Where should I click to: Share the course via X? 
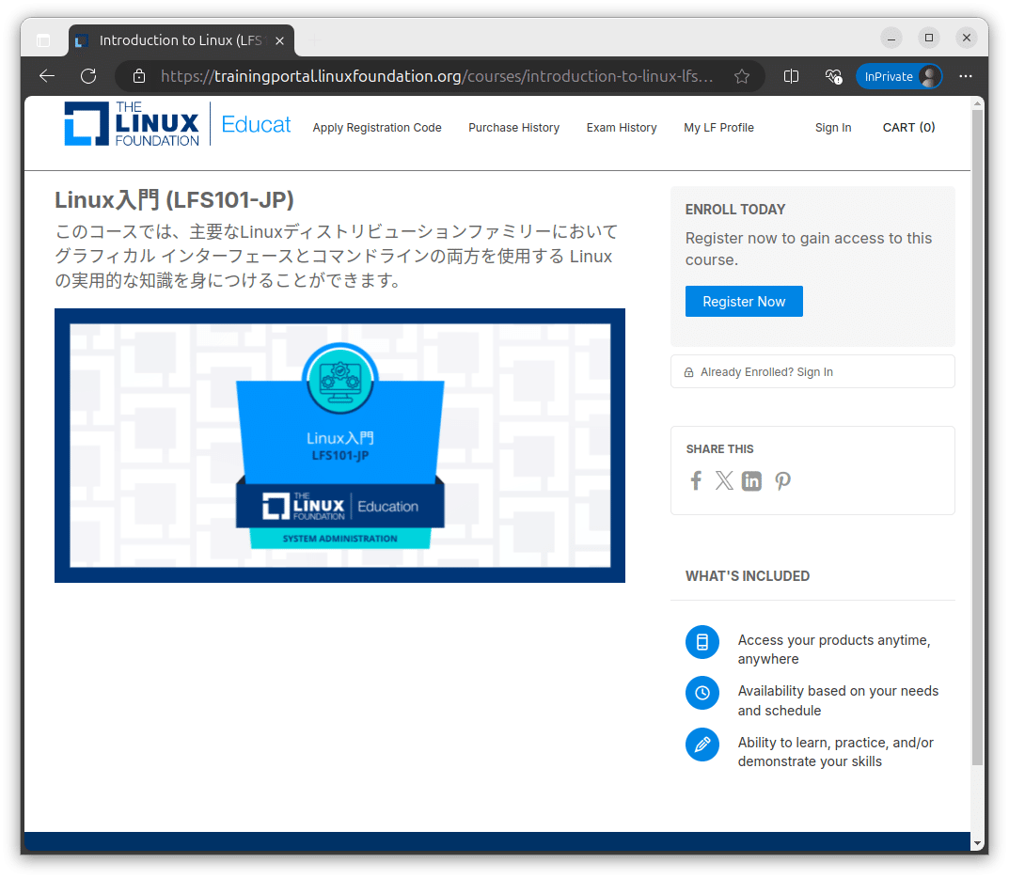coord(723,480)
